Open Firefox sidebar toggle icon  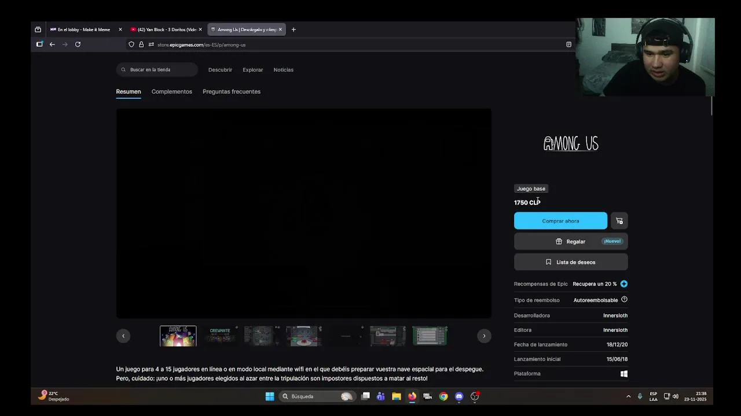pyautogui.click(x=39, y=44)
